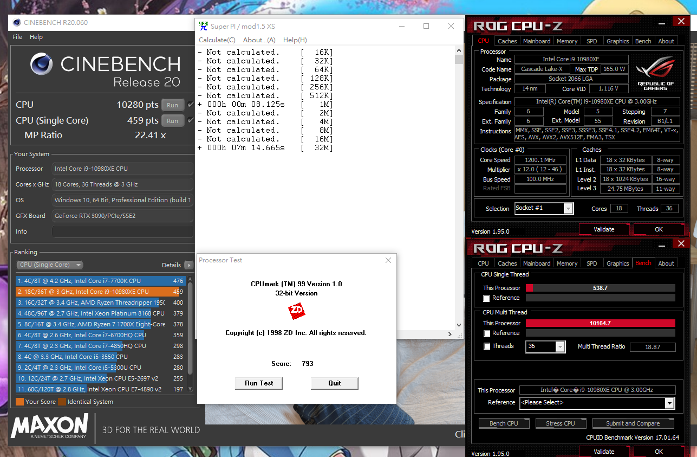Click OK in lower CPU-Z window
This screenshot has height=457, width=697.
pos(659,452)
